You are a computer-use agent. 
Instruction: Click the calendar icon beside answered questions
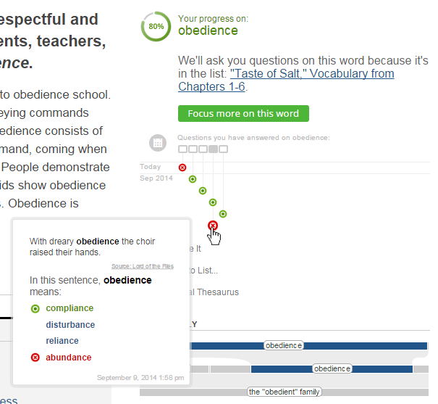pyautogui.click(x=156, y=142)
